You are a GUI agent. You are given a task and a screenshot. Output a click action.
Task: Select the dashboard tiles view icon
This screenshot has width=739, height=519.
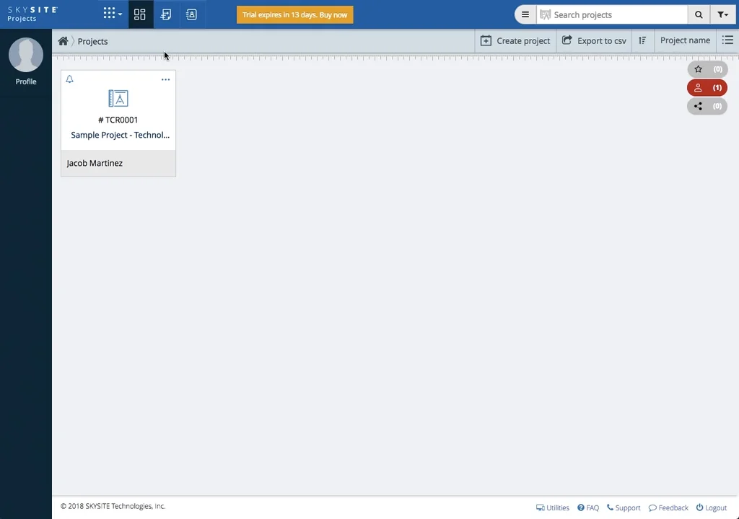(x=140, y=14)
